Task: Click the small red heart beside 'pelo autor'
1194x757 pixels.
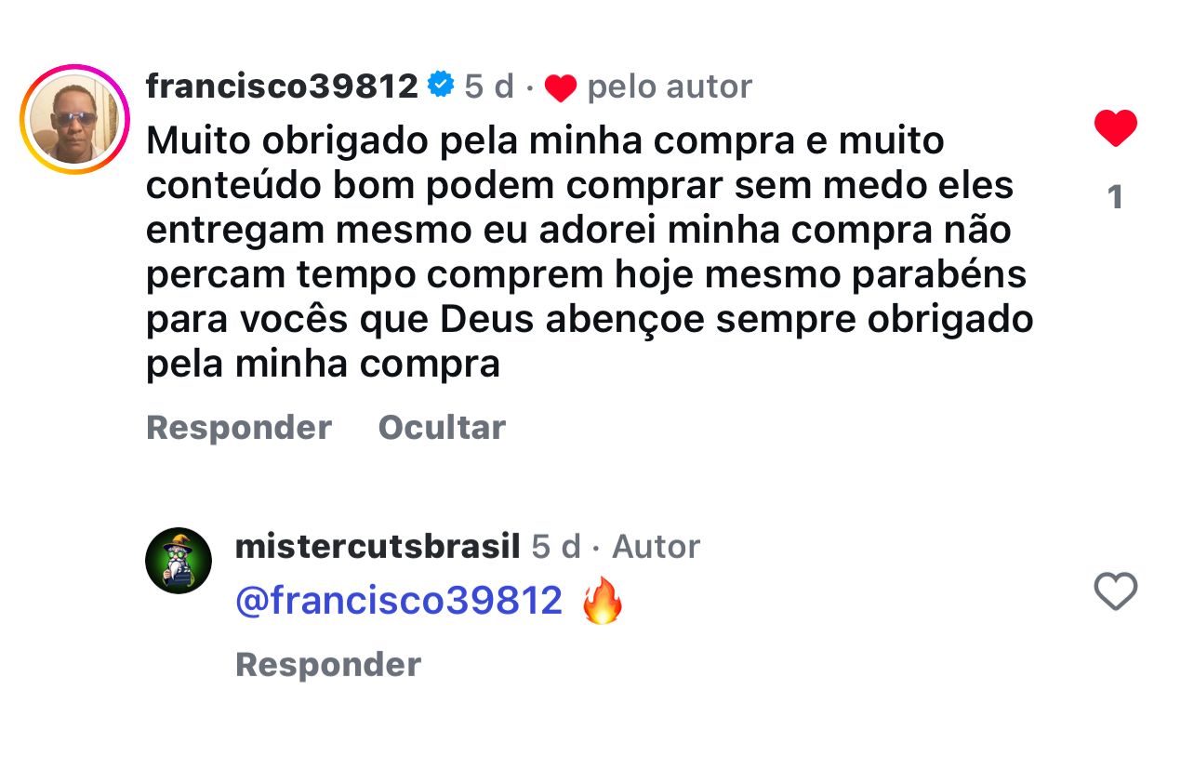Action: tap(560, 88)
